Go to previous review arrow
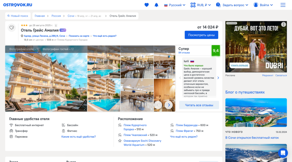Image resolution: width=292 pixels, height=162 pixels. pyautogui.click(x=180, y=78)
